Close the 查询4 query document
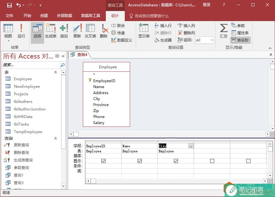275x197 pixels. [271, 55]
